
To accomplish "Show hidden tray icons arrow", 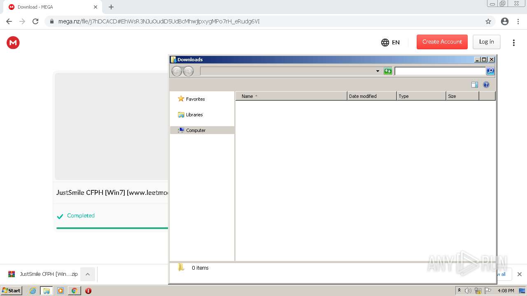I will [x=459, y=291].
